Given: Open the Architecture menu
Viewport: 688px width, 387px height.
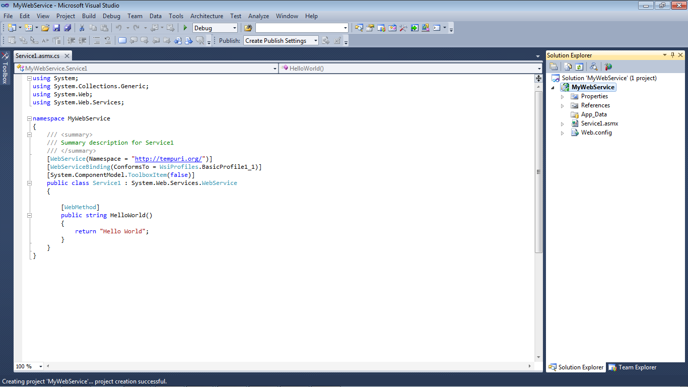Looking at the screenshot, I should (207, 16).
